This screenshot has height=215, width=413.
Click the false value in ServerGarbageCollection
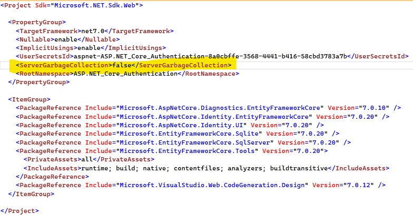[x=122, y=65]
